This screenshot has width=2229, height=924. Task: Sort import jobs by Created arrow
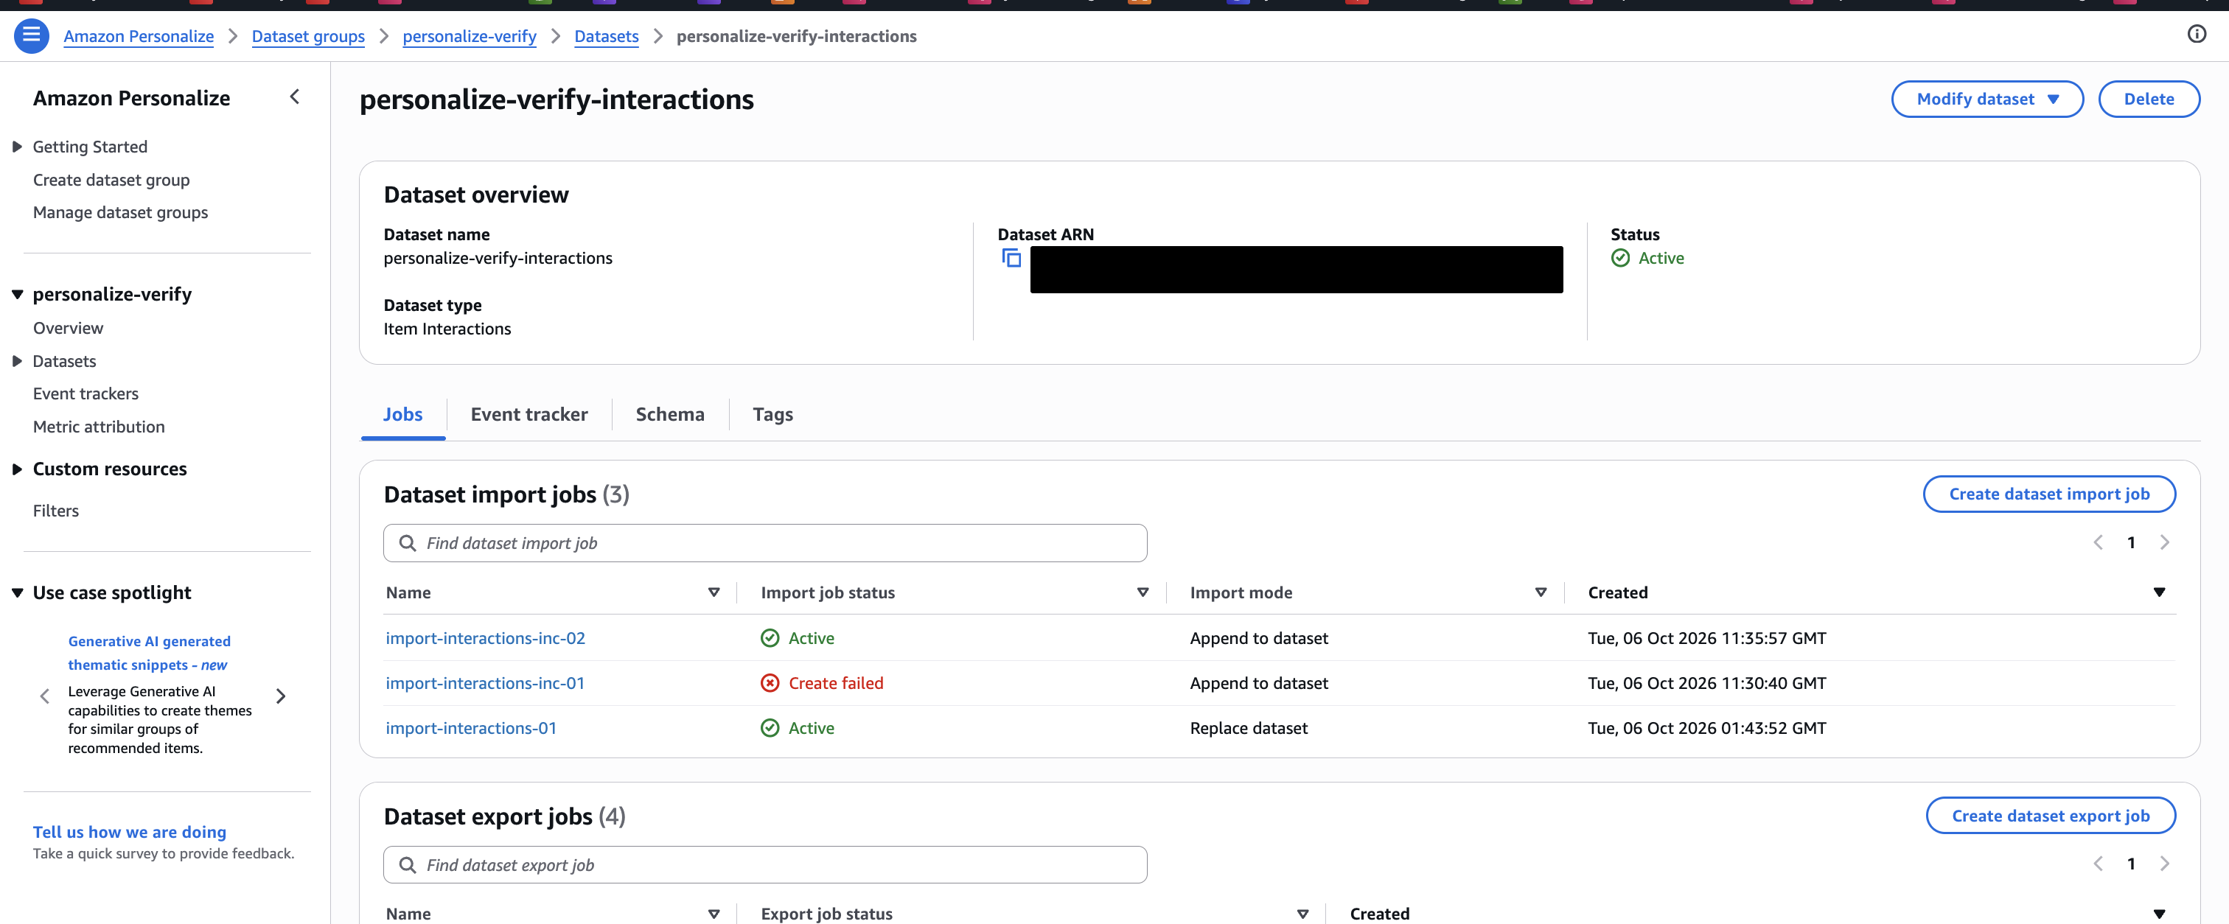click(x=2159, y=592)
